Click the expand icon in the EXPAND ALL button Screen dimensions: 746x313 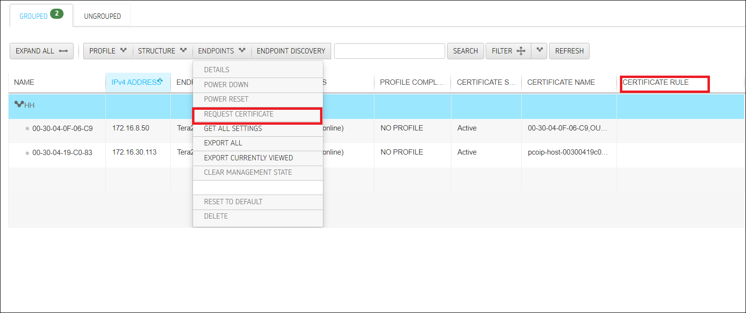63,51
